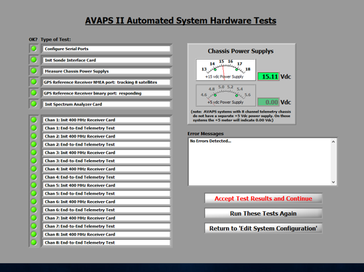
Task: Click the 'No Errors Detected...' message text
Action: pos(210,141)
